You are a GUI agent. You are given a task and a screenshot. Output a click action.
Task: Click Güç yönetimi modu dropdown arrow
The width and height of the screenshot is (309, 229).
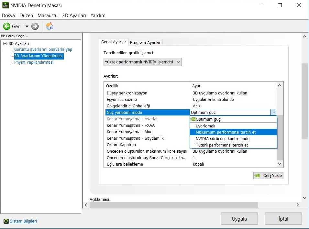(x=273, y=112)
